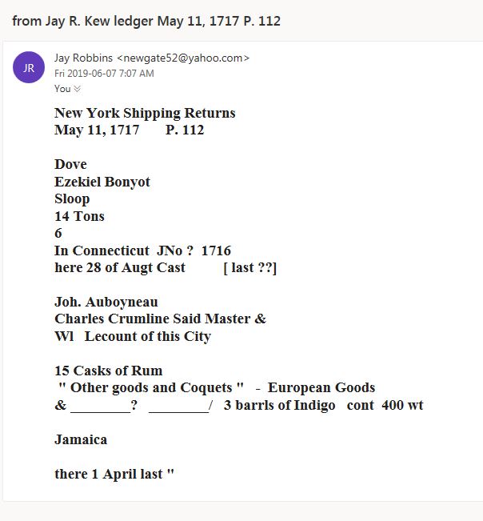Image resolution: width=483 pixels, height=521 pixels.
Task: Click the purple JR sender avatar
Action: coord(29,67)
